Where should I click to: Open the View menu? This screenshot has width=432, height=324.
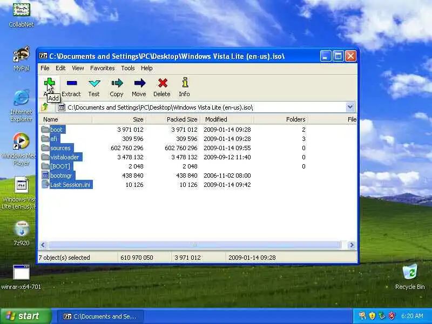point(78,68)
